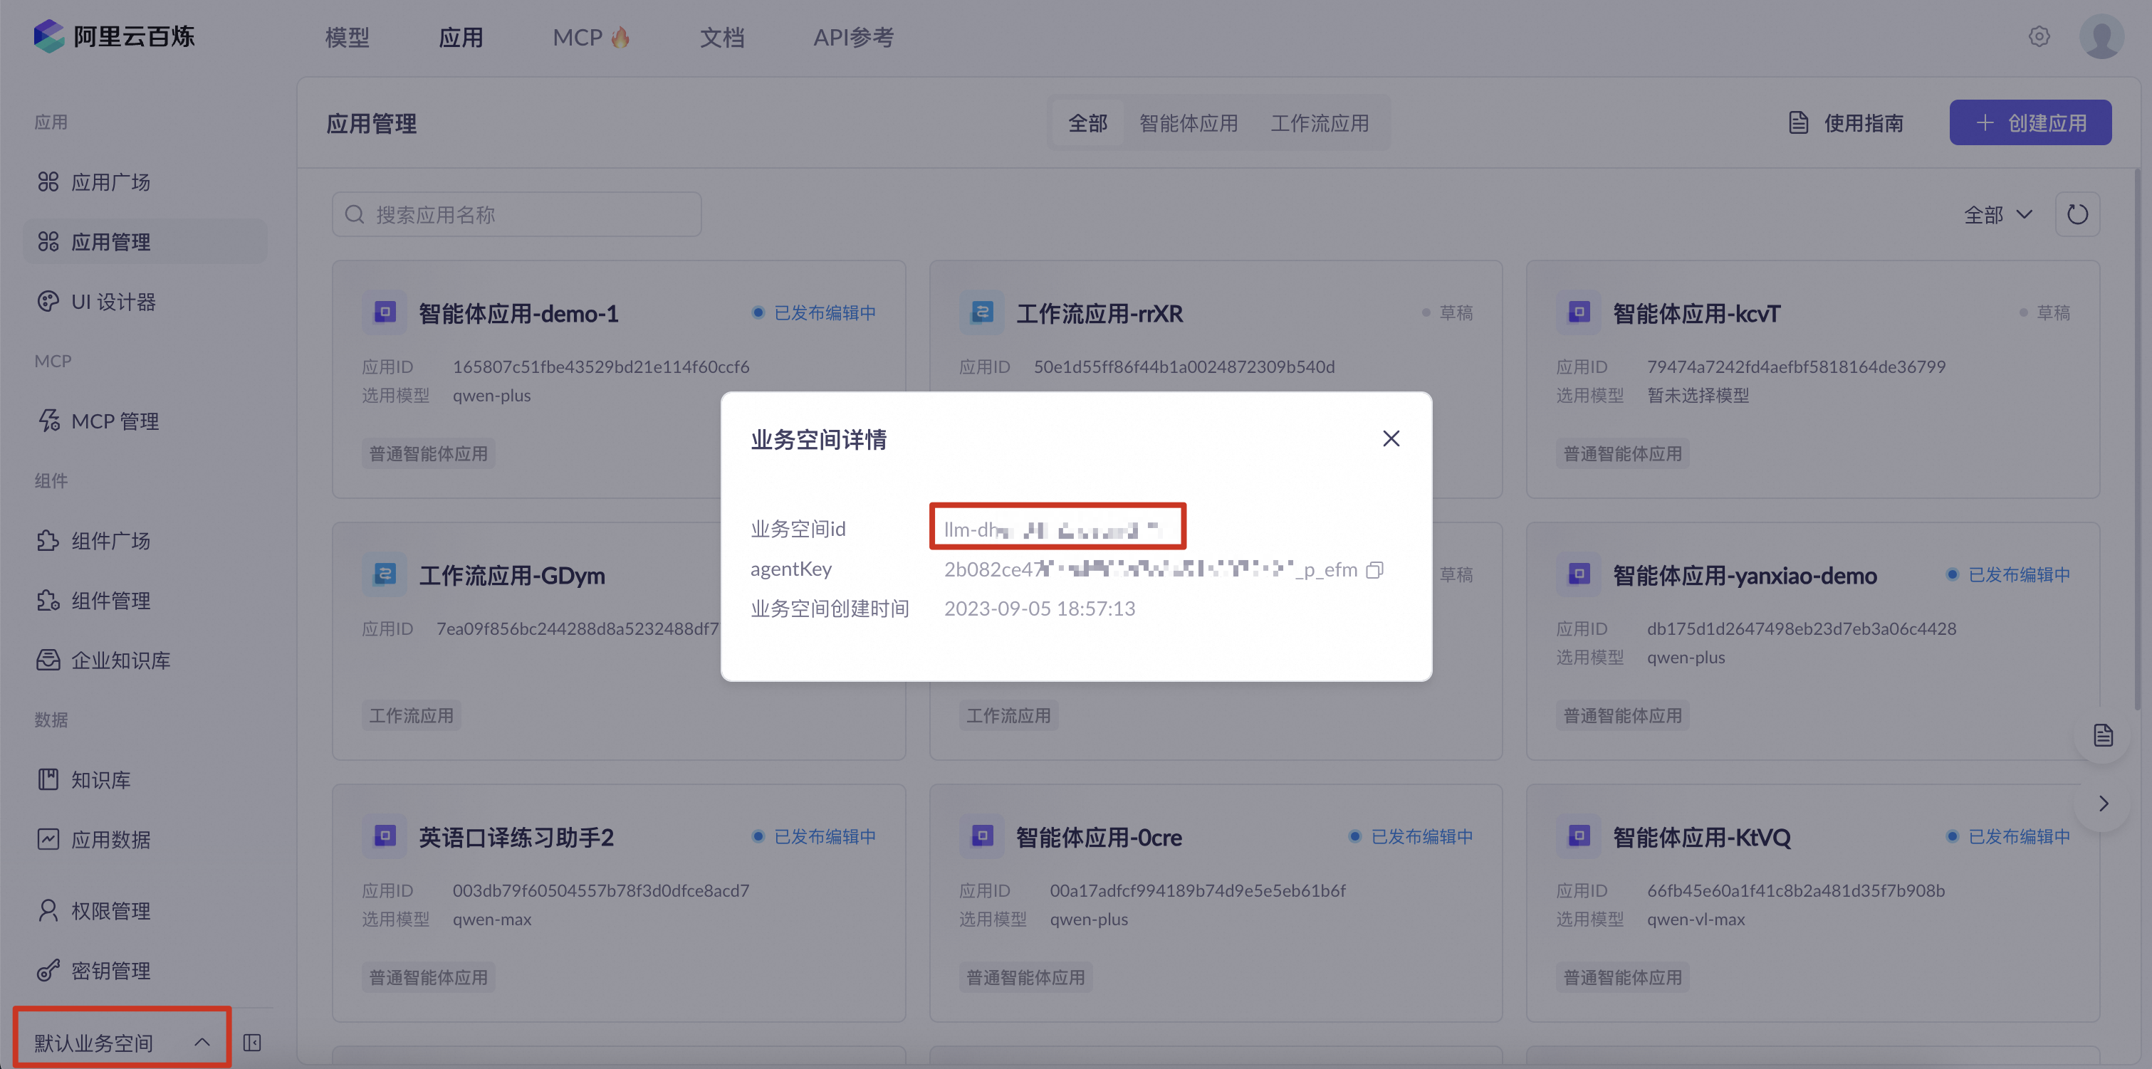Open 组件管理 in sidebar
The image size is (2152, 1069).
click(x=145, y=601)
